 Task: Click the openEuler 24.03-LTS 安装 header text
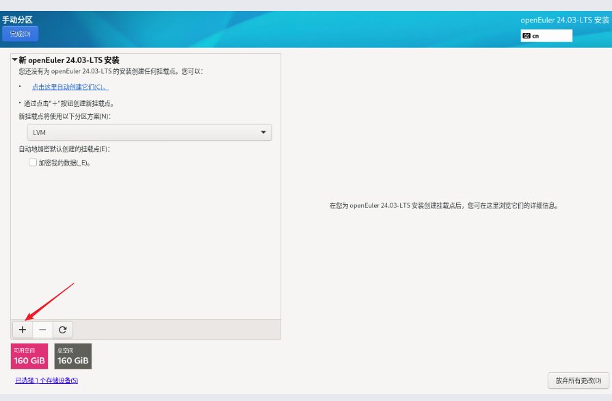(565, 20)
